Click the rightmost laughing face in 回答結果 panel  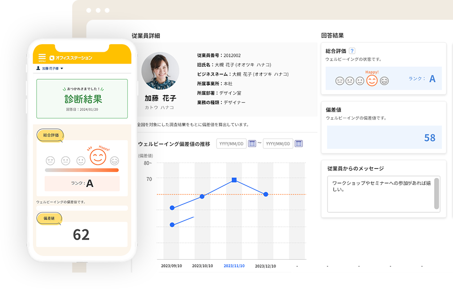coord(384,81)
